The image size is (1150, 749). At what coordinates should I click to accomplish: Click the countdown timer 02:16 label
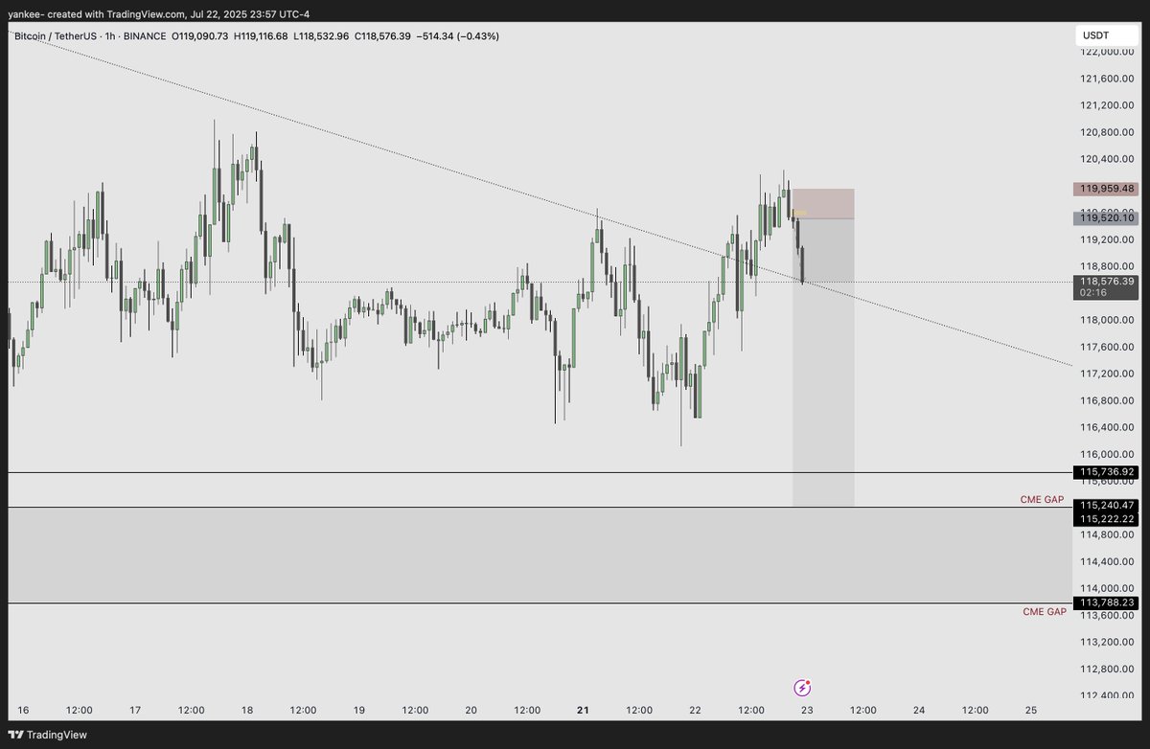click(1092, 292)
